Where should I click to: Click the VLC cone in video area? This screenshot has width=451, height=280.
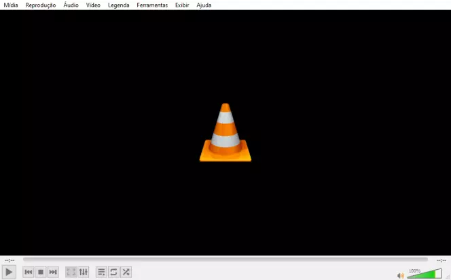[x=225, y=132]
